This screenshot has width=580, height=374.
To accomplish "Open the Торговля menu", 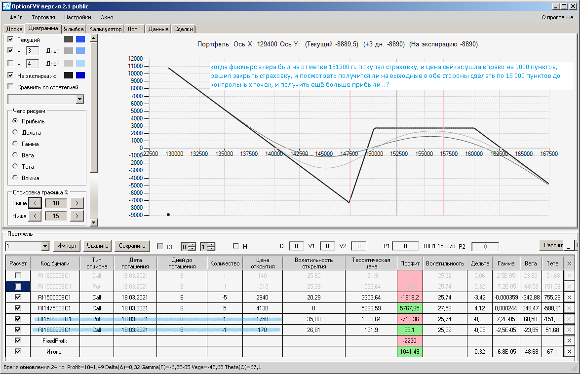I will point(43,17).
